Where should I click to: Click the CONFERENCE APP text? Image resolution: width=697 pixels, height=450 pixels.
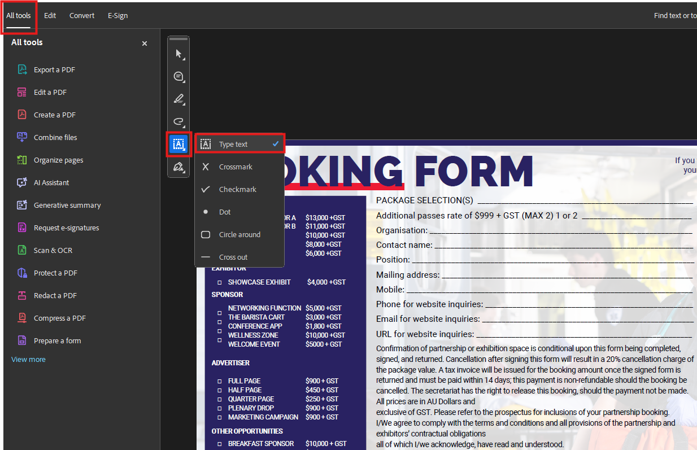click(x=255, y=326)
